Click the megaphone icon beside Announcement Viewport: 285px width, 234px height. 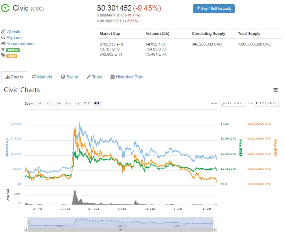(3, 44)
